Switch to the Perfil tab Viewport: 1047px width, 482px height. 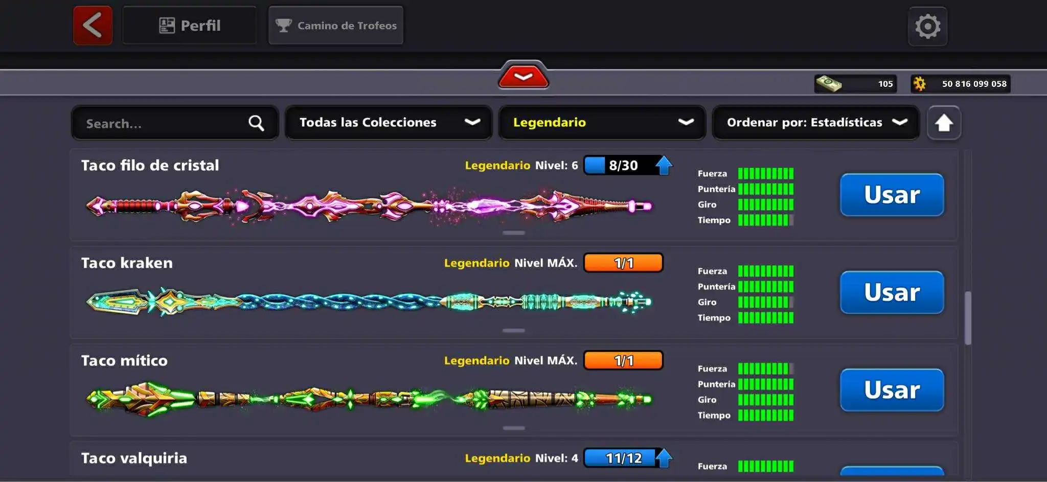[x=190, y=26]
